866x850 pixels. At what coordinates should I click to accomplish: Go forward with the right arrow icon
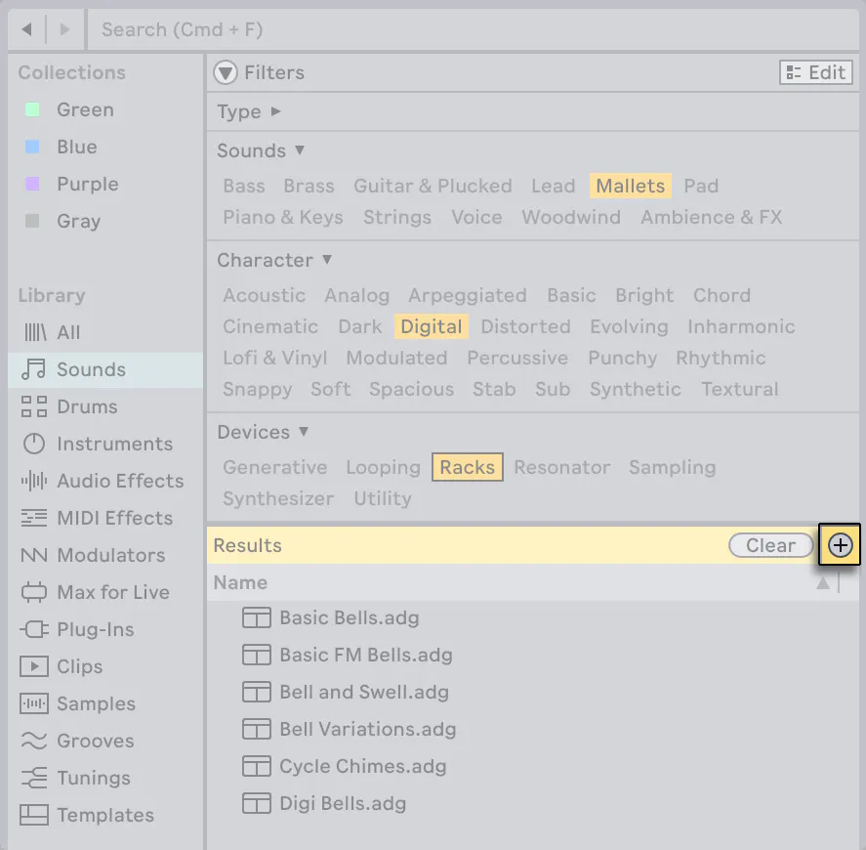click(x=65, y=28)
